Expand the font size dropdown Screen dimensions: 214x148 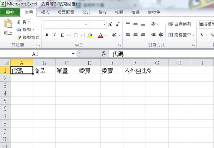pos(104,24)
